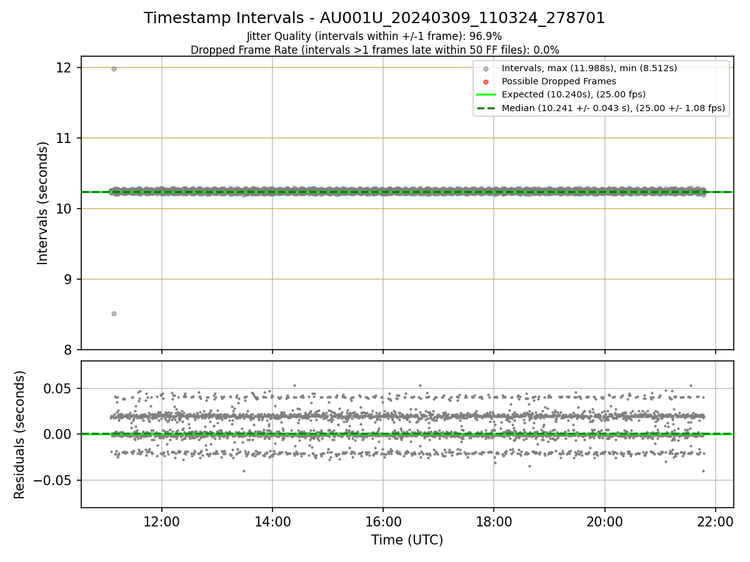This screenshot has height=562, width=750.
Task: Click the '16:00' x-axis tick label
Action: tap(383, 521)
